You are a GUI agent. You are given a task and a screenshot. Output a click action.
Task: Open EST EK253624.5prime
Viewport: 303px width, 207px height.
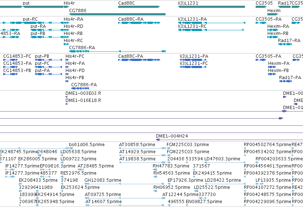80,187
